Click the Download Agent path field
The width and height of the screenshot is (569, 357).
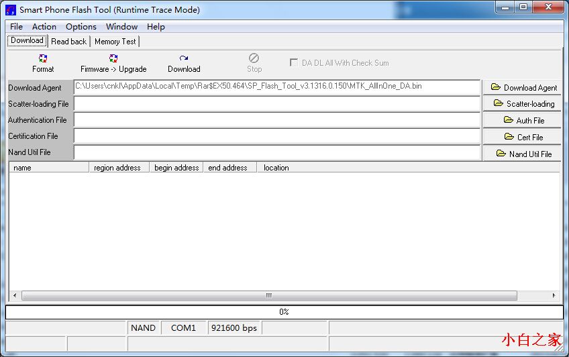point(277,87)
